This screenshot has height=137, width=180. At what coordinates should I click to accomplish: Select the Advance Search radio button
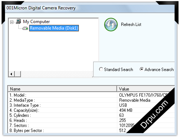pos(141,69)
